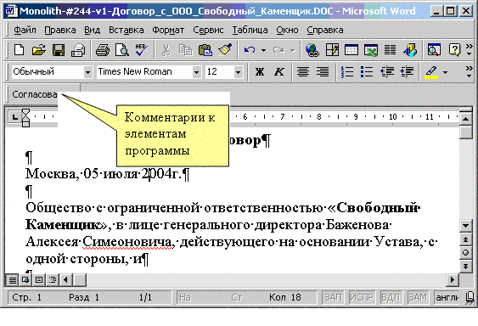
Task: Apply bulleted list formatting
Action: point(367,72)
